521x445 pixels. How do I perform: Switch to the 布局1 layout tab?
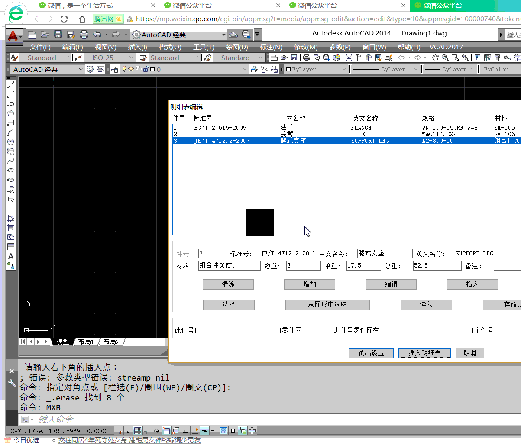click(86, 342)
